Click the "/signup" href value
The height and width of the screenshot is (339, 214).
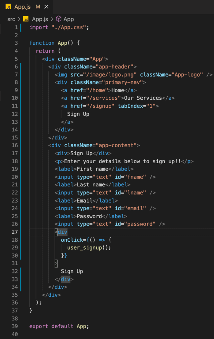(x=100, y=106)
